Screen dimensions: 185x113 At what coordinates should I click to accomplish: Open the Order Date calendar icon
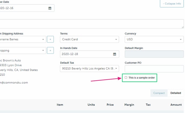[50, 8]
